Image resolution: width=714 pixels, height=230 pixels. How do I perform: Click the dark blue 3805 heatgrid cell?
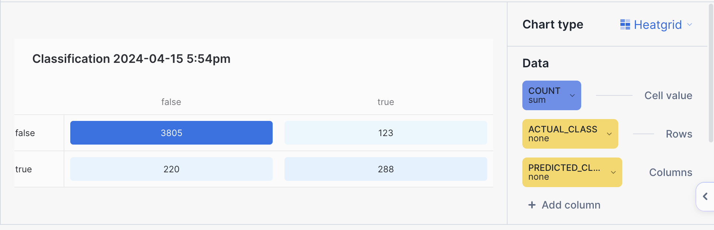click(x=171, y=133)
